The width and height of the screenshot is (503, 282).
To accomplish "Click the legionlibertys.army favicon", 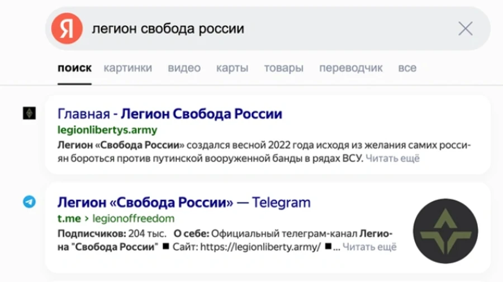I will coord(29,113).
